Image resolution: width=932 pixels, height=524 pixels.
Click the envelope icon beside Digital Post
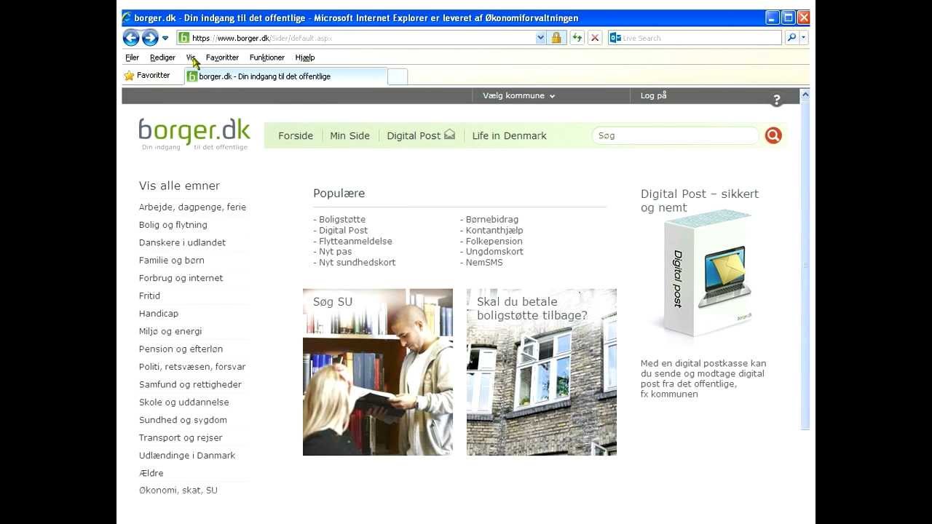click(449, 134)
